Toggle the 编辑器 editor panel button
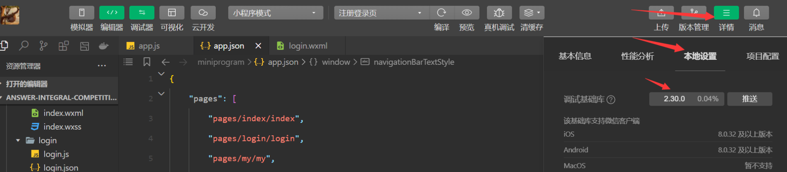Viewport: 787px width, 172px height. click(112, 13)
